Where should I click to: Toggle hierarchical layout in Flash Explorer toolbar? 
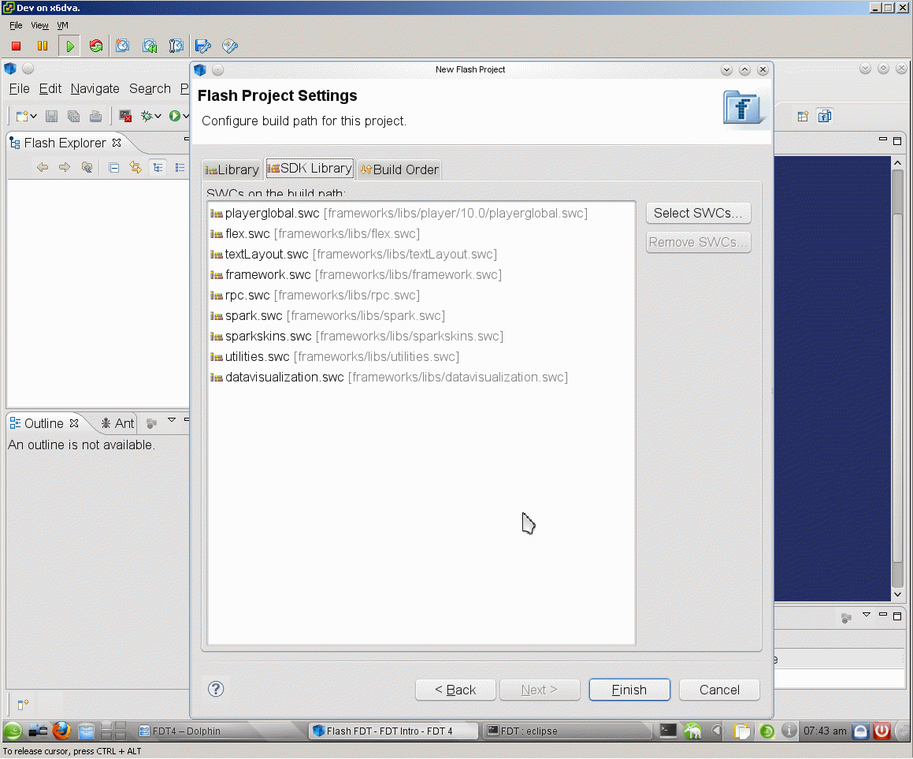coord(158,168)
